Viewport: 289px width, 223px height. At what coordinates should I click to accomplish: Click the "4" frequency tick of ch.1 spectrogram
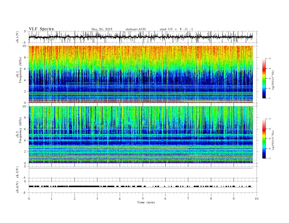pos(26,80)
